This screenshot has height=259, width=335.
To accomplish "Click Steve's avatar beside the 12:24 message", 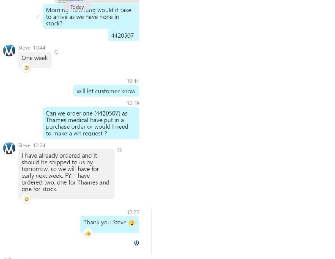I will pyautogui.click(x=9, y=148).
